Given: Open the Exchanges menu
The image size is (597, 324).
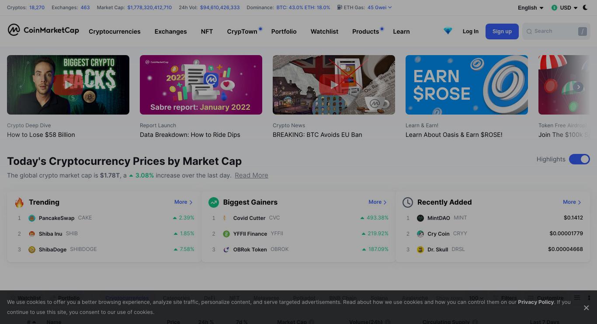Looking at the screenshot, I should tap(170, 31).
